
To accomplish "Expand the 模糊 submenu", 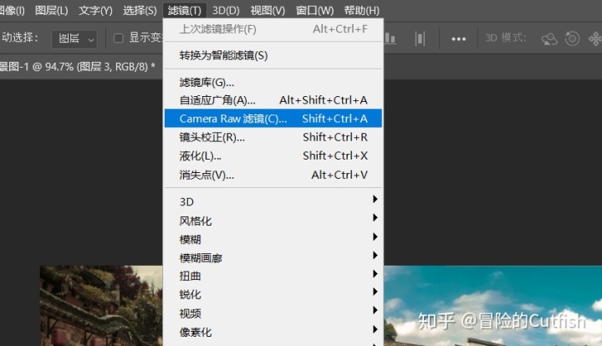I will coord(273,239).
